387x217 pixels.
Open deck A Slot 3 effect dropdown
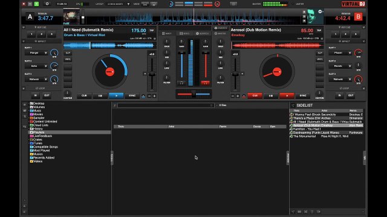pyautogui.click(x=36, y=79)
